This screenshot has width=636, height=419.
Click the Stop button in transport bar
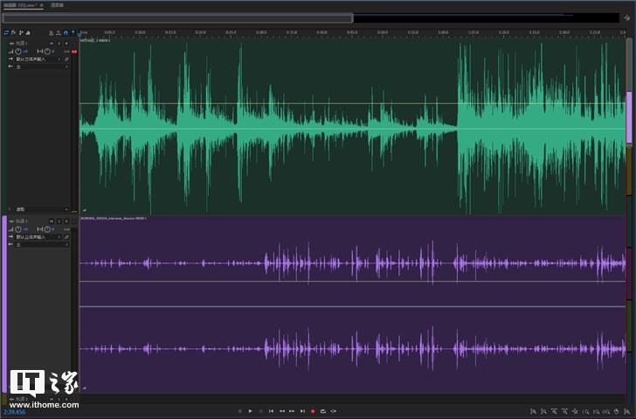coord(240,410)
